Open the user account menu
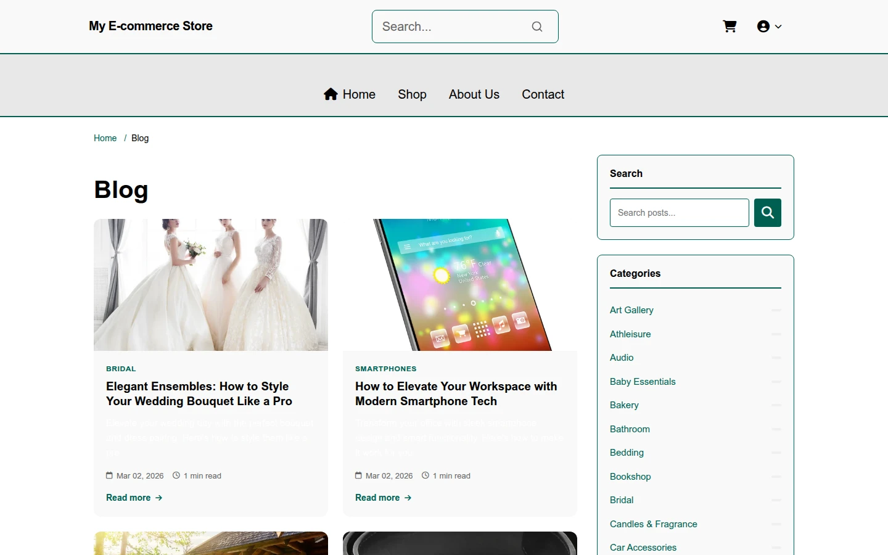This screenshot has height=555, width=888. [769, 27]
